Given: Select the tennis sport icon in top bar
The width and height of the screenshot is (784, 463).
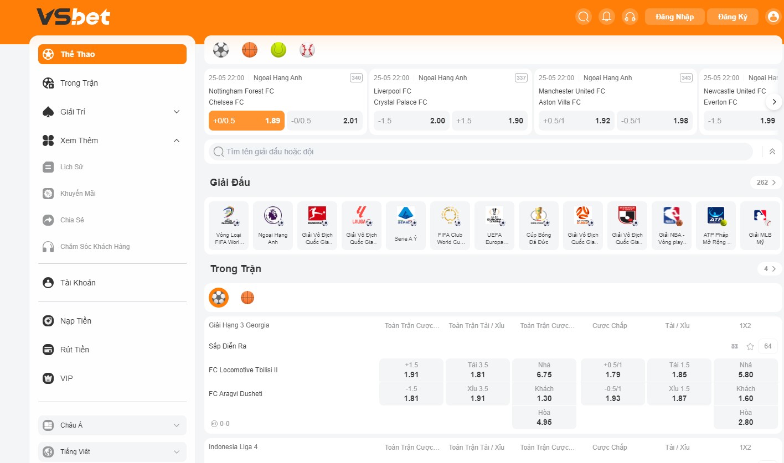Looking at the screenshot, I should (278, 50).
